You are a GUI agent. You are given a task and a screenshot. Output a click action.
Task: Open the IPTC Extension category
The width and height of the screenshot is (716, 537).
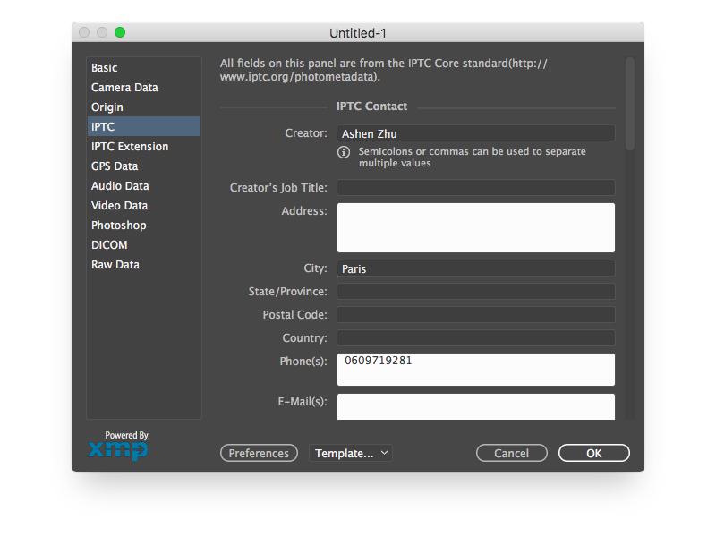point(143,146)
